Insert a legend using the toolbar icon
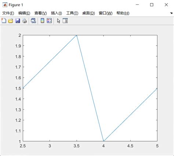174x156 pixels. [x=49, y=21]
